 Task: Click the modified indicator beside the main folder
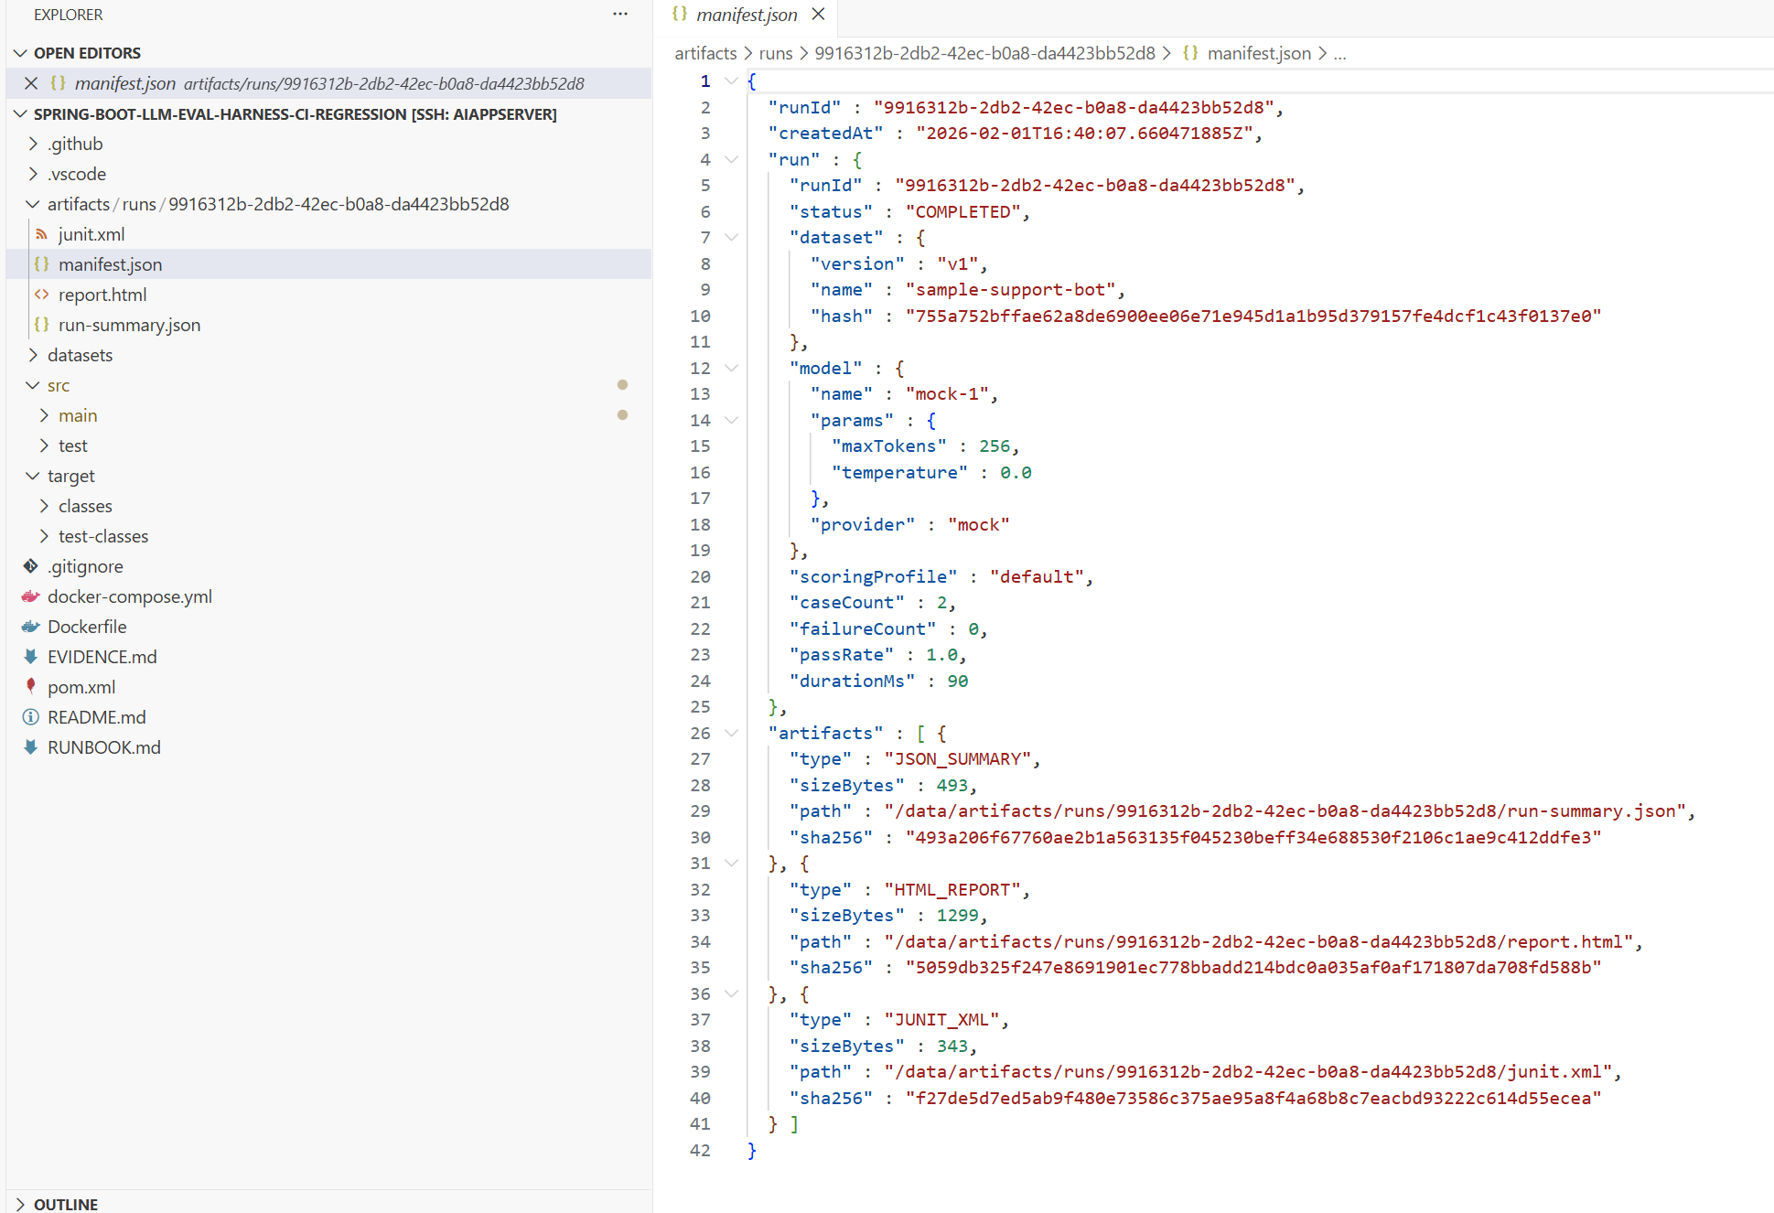[x=623, y=414]
